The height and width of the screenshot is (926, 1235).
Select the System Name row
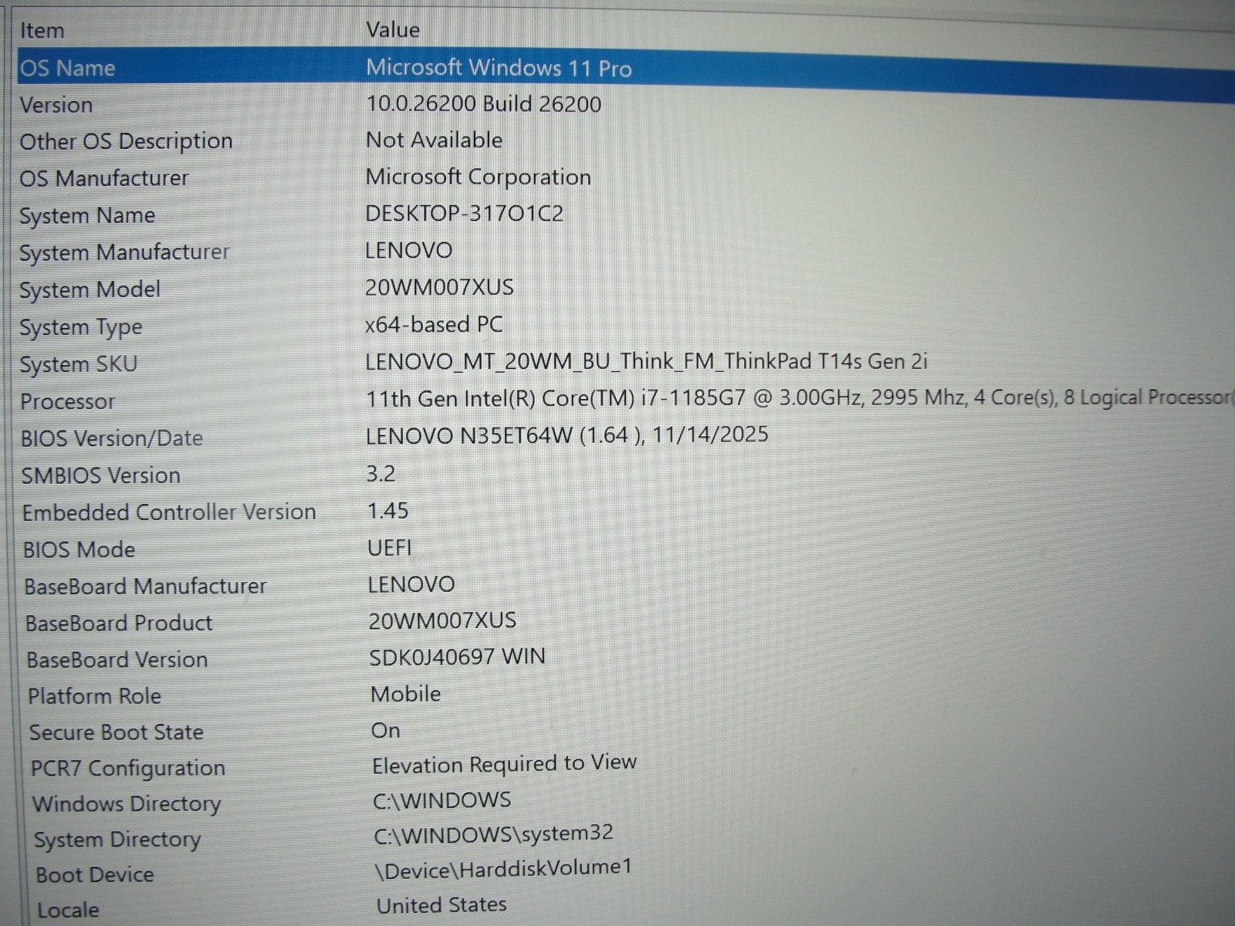87,215
